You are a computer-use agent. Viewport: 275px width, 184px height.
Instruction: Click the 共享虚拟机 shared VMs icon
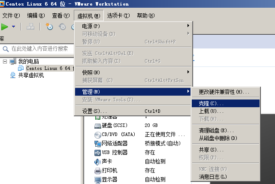tap(13, 75)
